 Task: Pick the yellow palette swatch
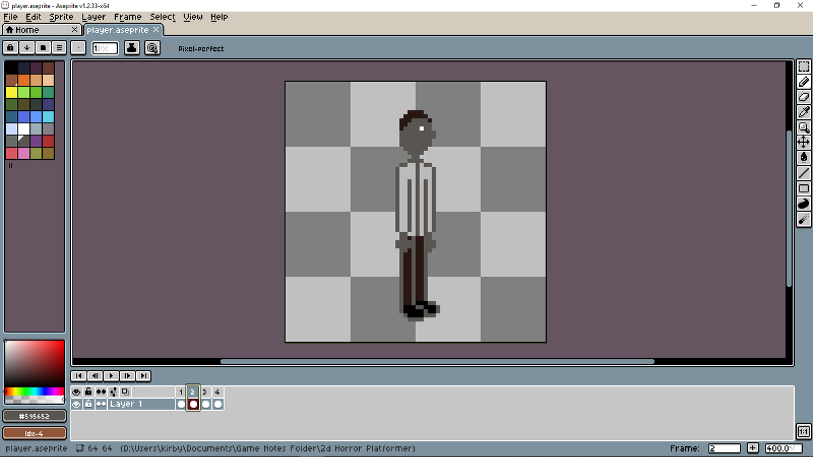[12, 92]
